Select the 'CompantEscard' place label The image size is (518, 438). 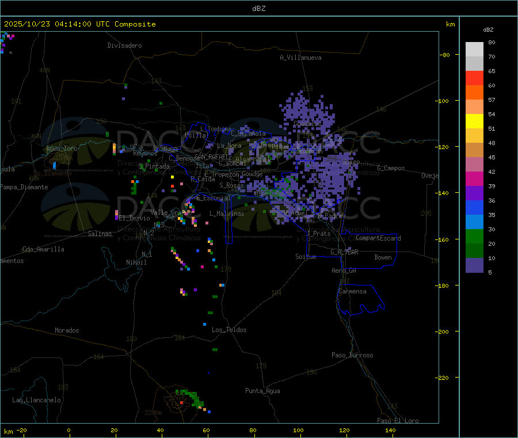click(x=378, y=238)
